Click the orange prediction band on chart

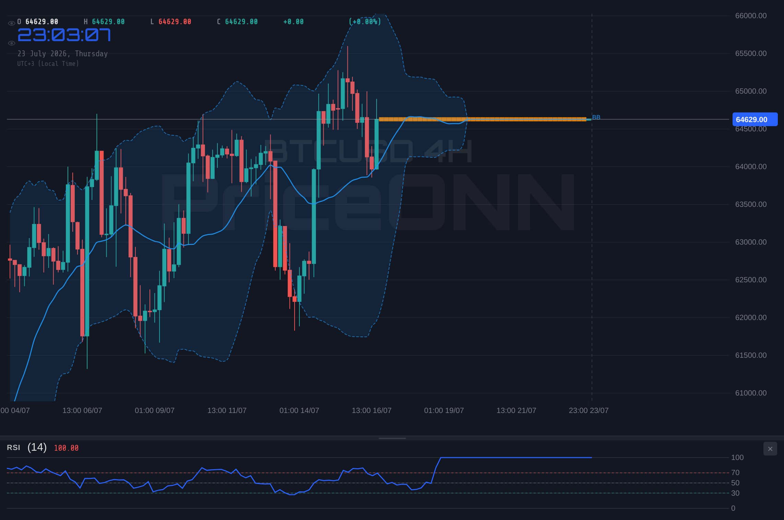click(x=483, y=119)
